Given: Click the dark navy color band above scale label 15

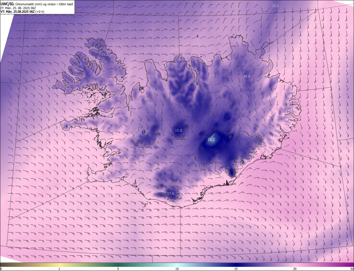Looking at the screenshot, I should point(236,265).
